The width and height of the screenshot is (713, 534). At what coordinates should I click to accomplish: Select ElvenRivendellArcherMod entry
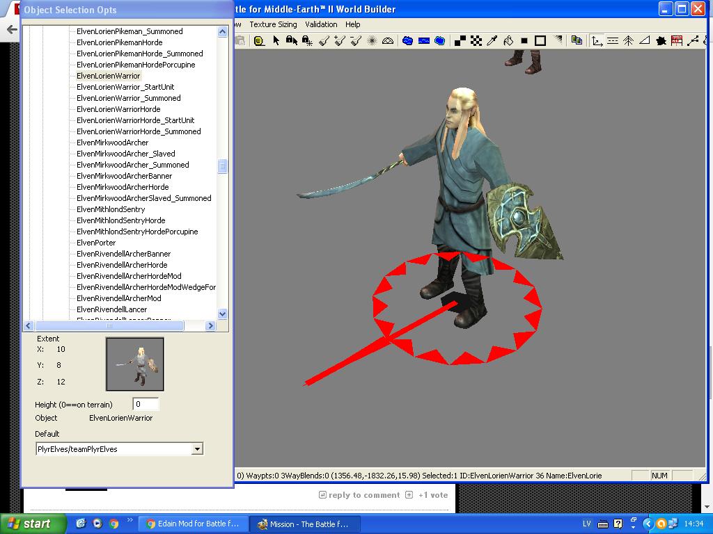pos(118,298)
